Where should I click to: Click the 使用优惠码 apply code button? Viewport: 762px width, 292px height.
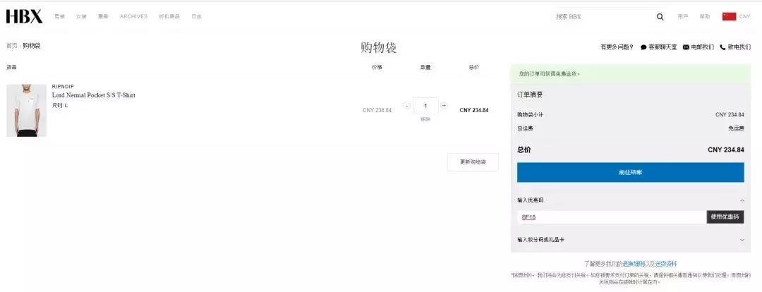(x=725, y=217)
